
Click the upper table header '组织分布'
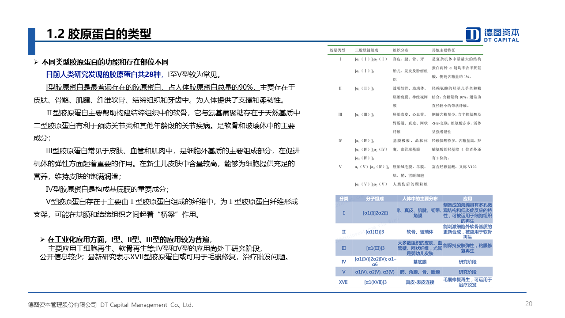[x=400, y=50]
